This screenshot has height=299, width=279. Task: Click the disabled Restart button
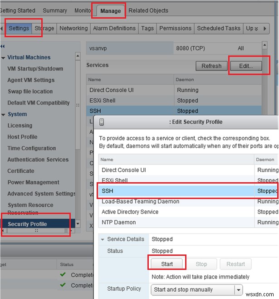pyautogui.click(x=235, y=264)
